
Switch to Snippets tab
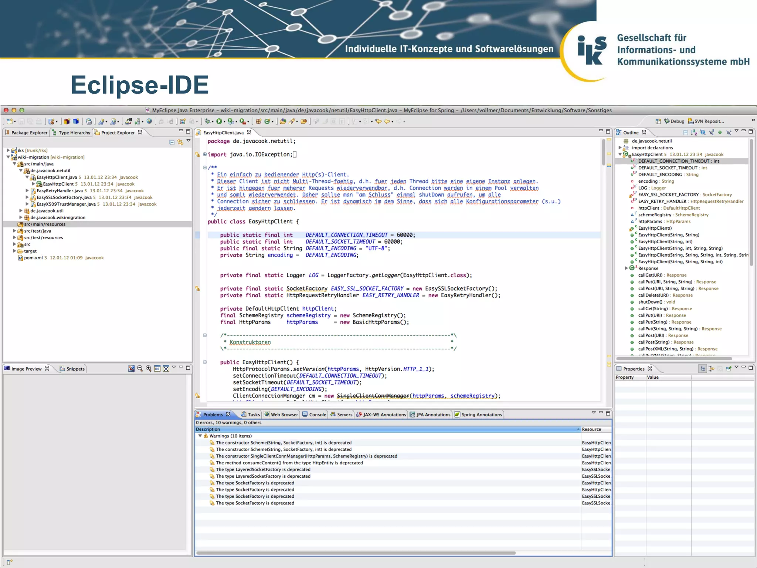point(72,369)
